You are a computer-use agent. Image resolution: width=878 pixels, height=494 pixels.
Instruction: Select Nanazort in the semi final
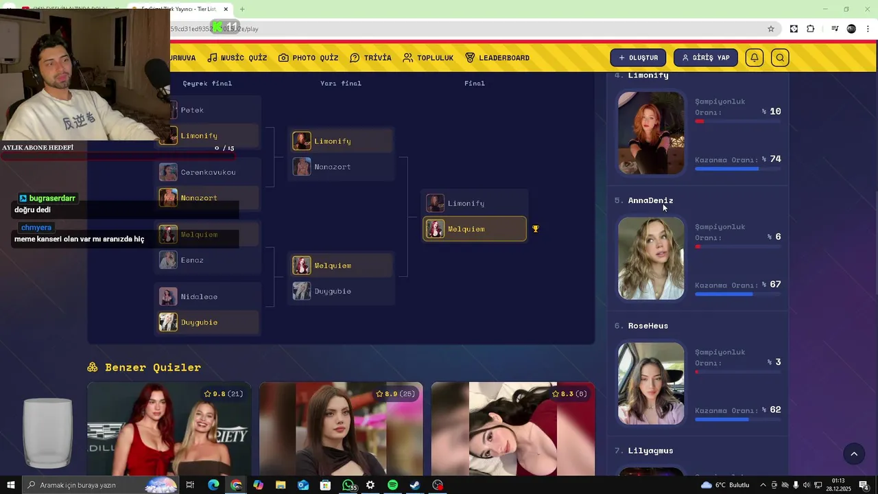point(342,167)
